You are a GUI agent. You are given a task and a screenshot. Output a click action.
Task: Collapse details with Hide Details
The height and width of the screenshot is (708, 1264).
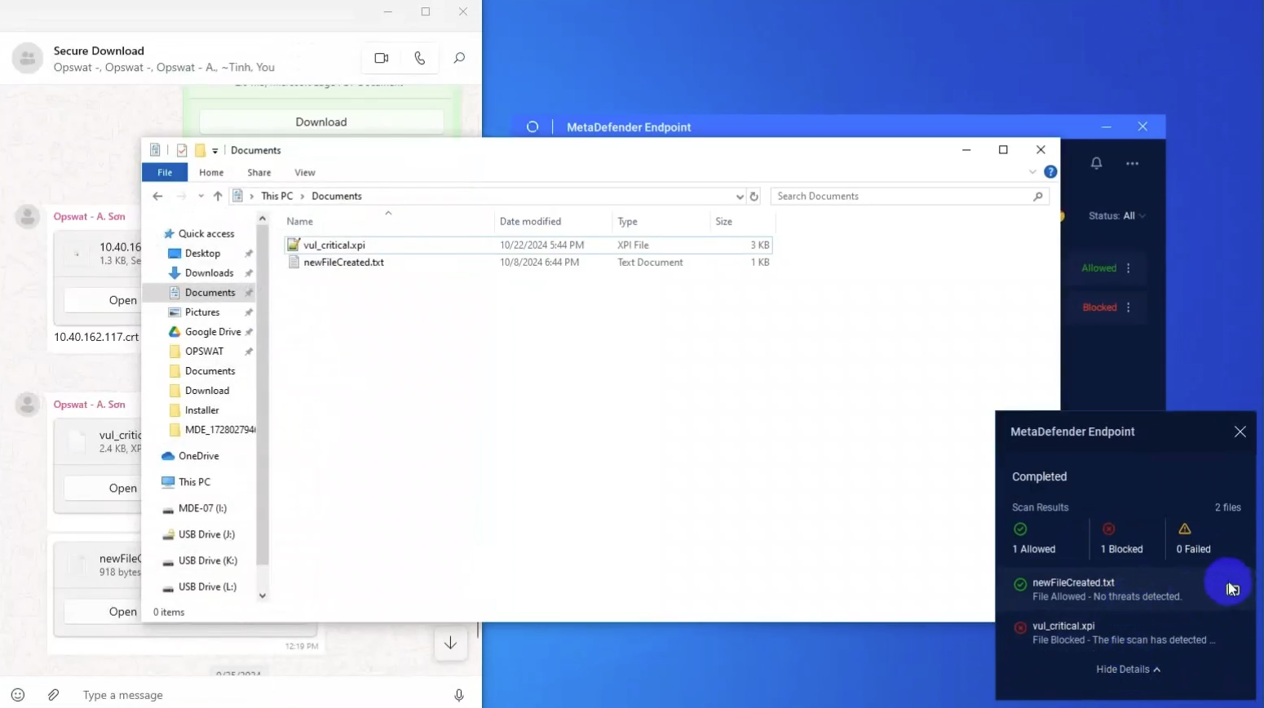(x=1128, y=669)
